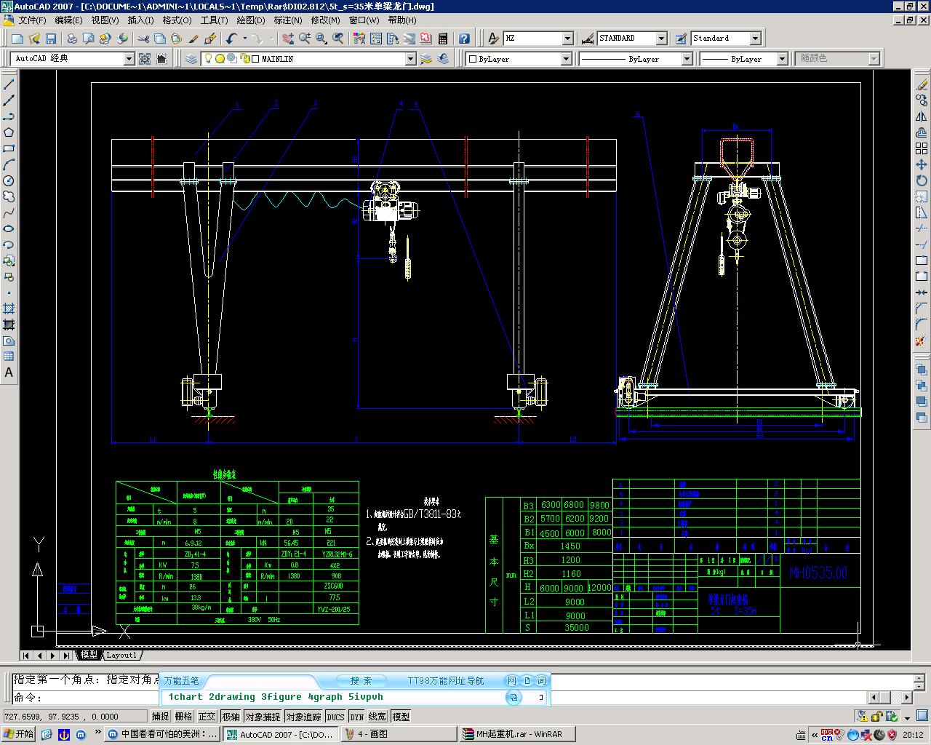Select the multiline Text tool

coord(9,372)
